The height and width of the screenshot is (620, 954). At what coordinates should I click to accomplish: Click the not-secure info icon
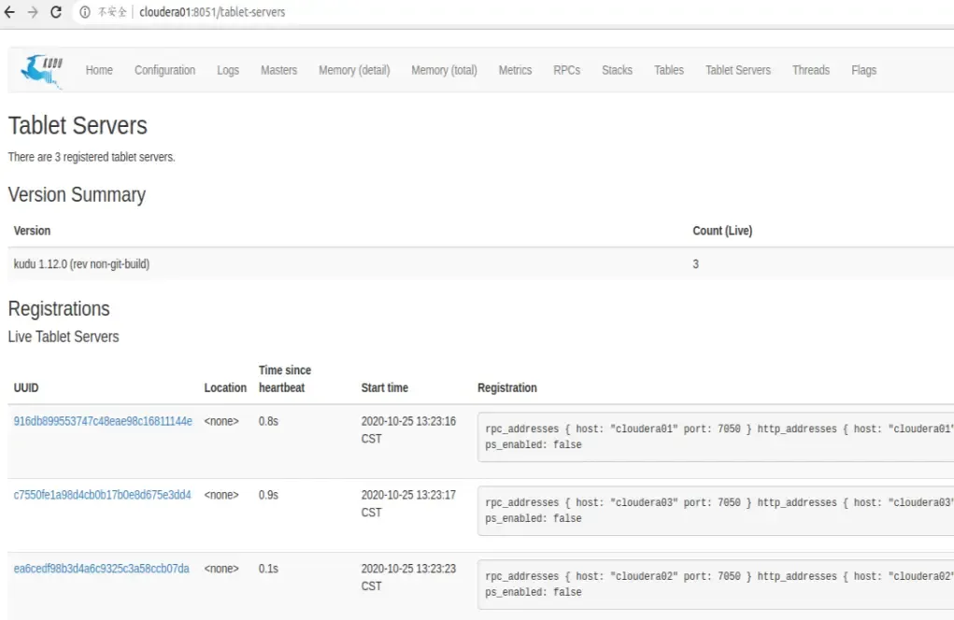[x=85, y=12]
